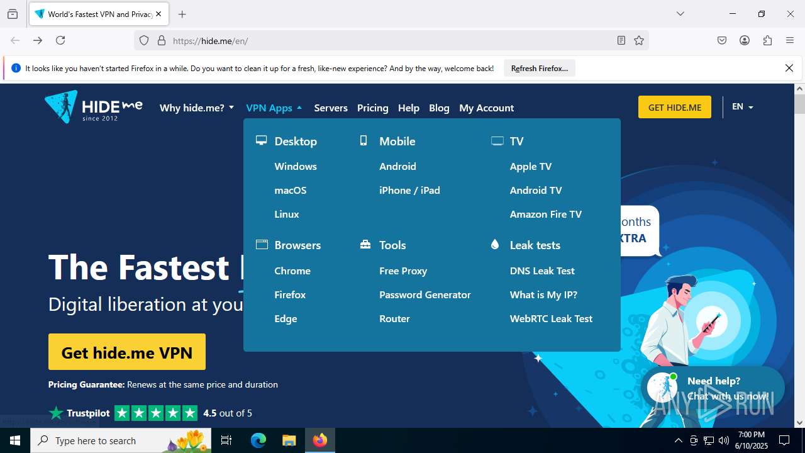Select Firefox icon in the taskbar
This screenshot has width=805, height=453.
coord(320,440)
